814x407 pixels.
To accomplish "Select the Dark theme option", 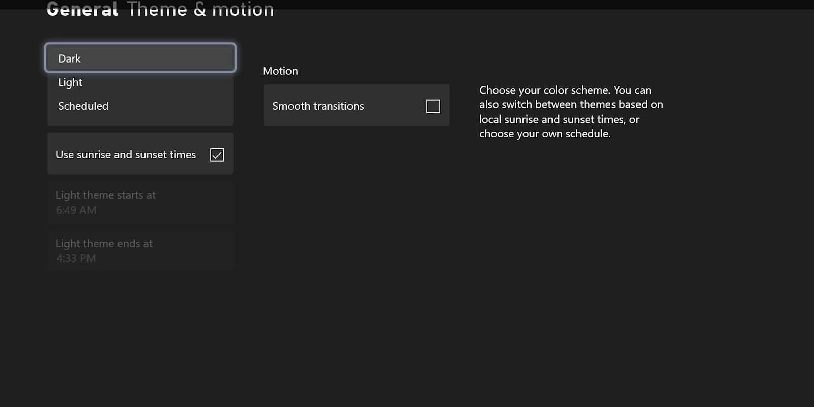I will [140, 58].
